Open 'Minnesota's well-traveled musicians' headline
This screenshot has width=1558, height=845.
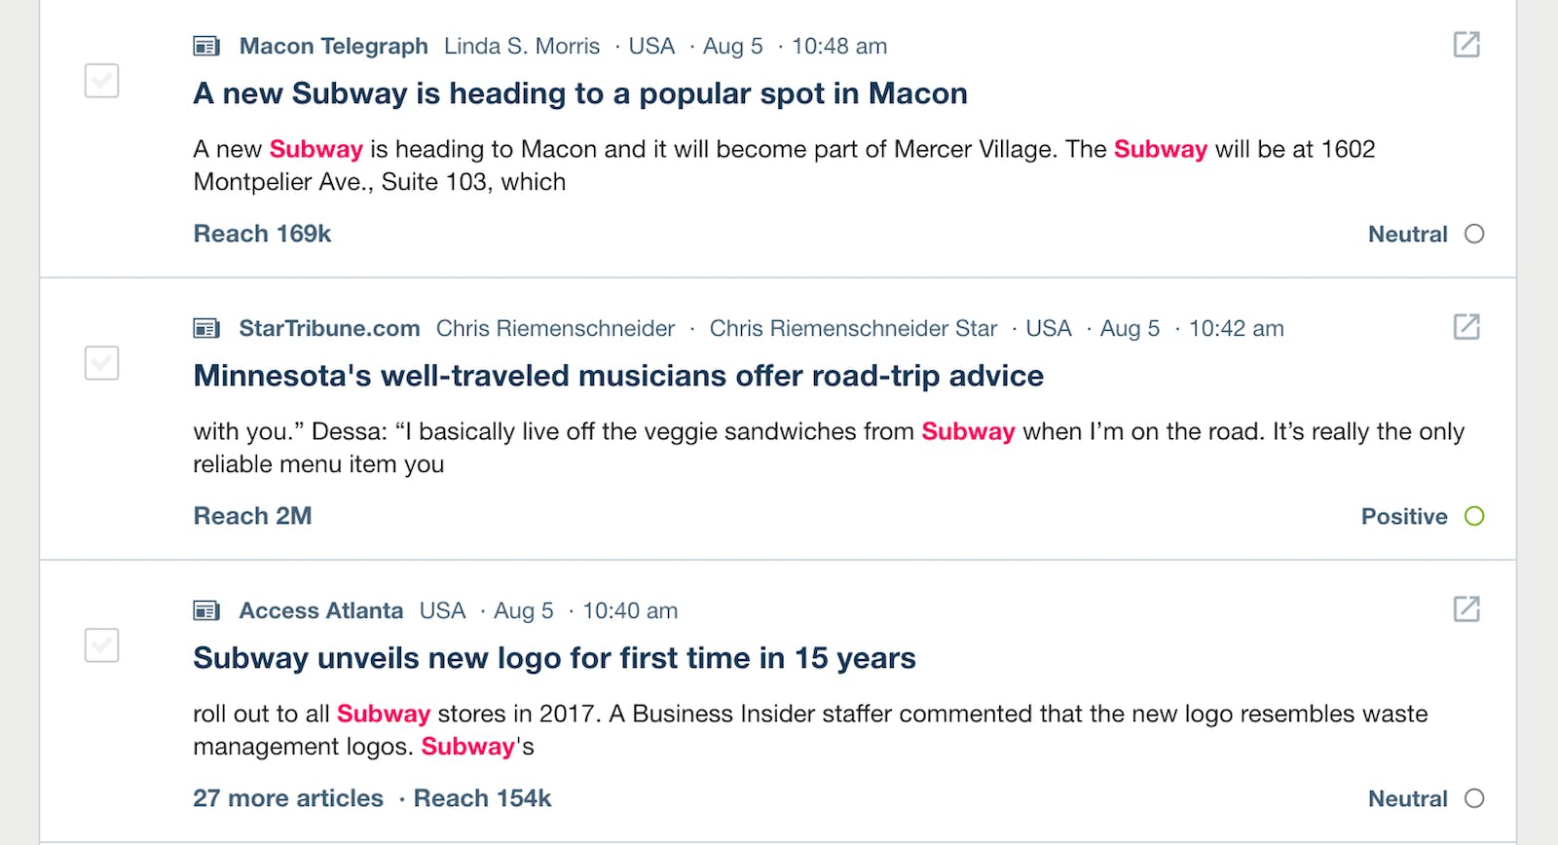coord(618,376)
